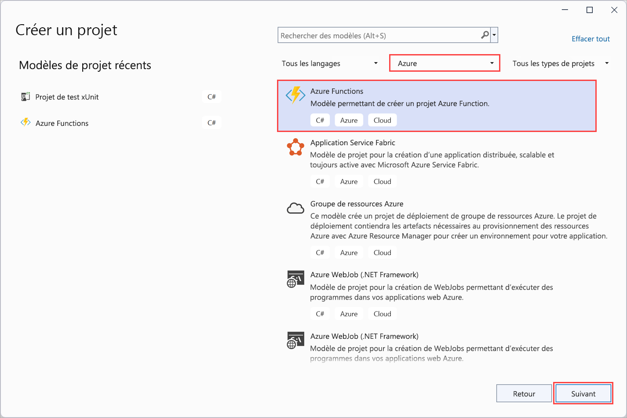
Task: Open the Azure platform dropdown
Action: pyautogui.click(x=445, y=63)
